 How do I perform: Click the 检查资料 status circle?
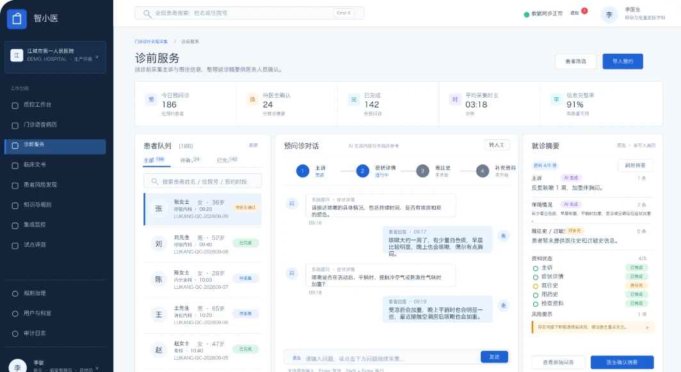tap(536, 304)
